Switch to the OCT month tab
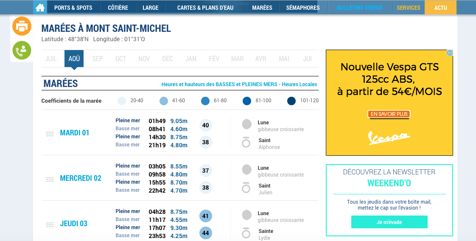This screenshot has height=241, width=476. click(121, 59)
